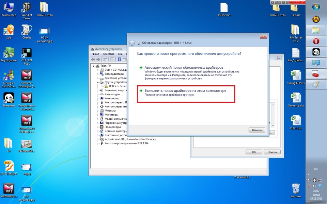This screenshot has width=327, height=204.
Task: Expand Процессоры node
Action: (x=98, y=127)
